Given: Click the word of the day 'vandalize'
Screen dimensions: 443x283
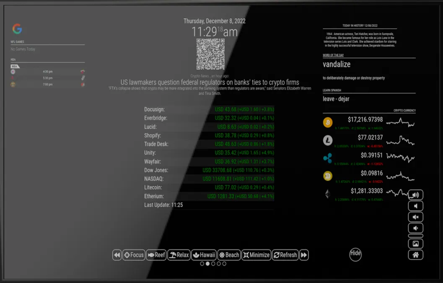Looking at the screenshot, I should tap(337, 65).
